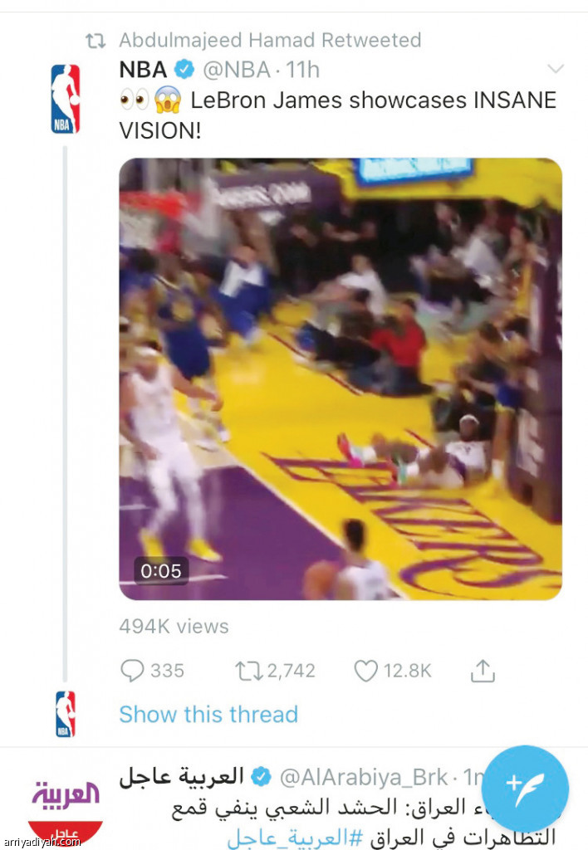This screenshot has height=850, width=588.
Task: Play the LeBron James video
Action: 341,379
